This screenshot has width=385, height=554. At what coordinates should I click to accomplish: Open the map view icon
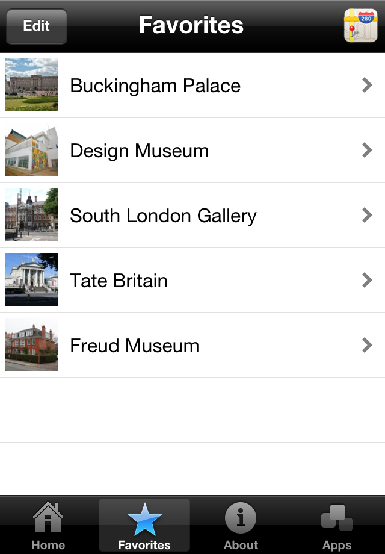point(361,26)
